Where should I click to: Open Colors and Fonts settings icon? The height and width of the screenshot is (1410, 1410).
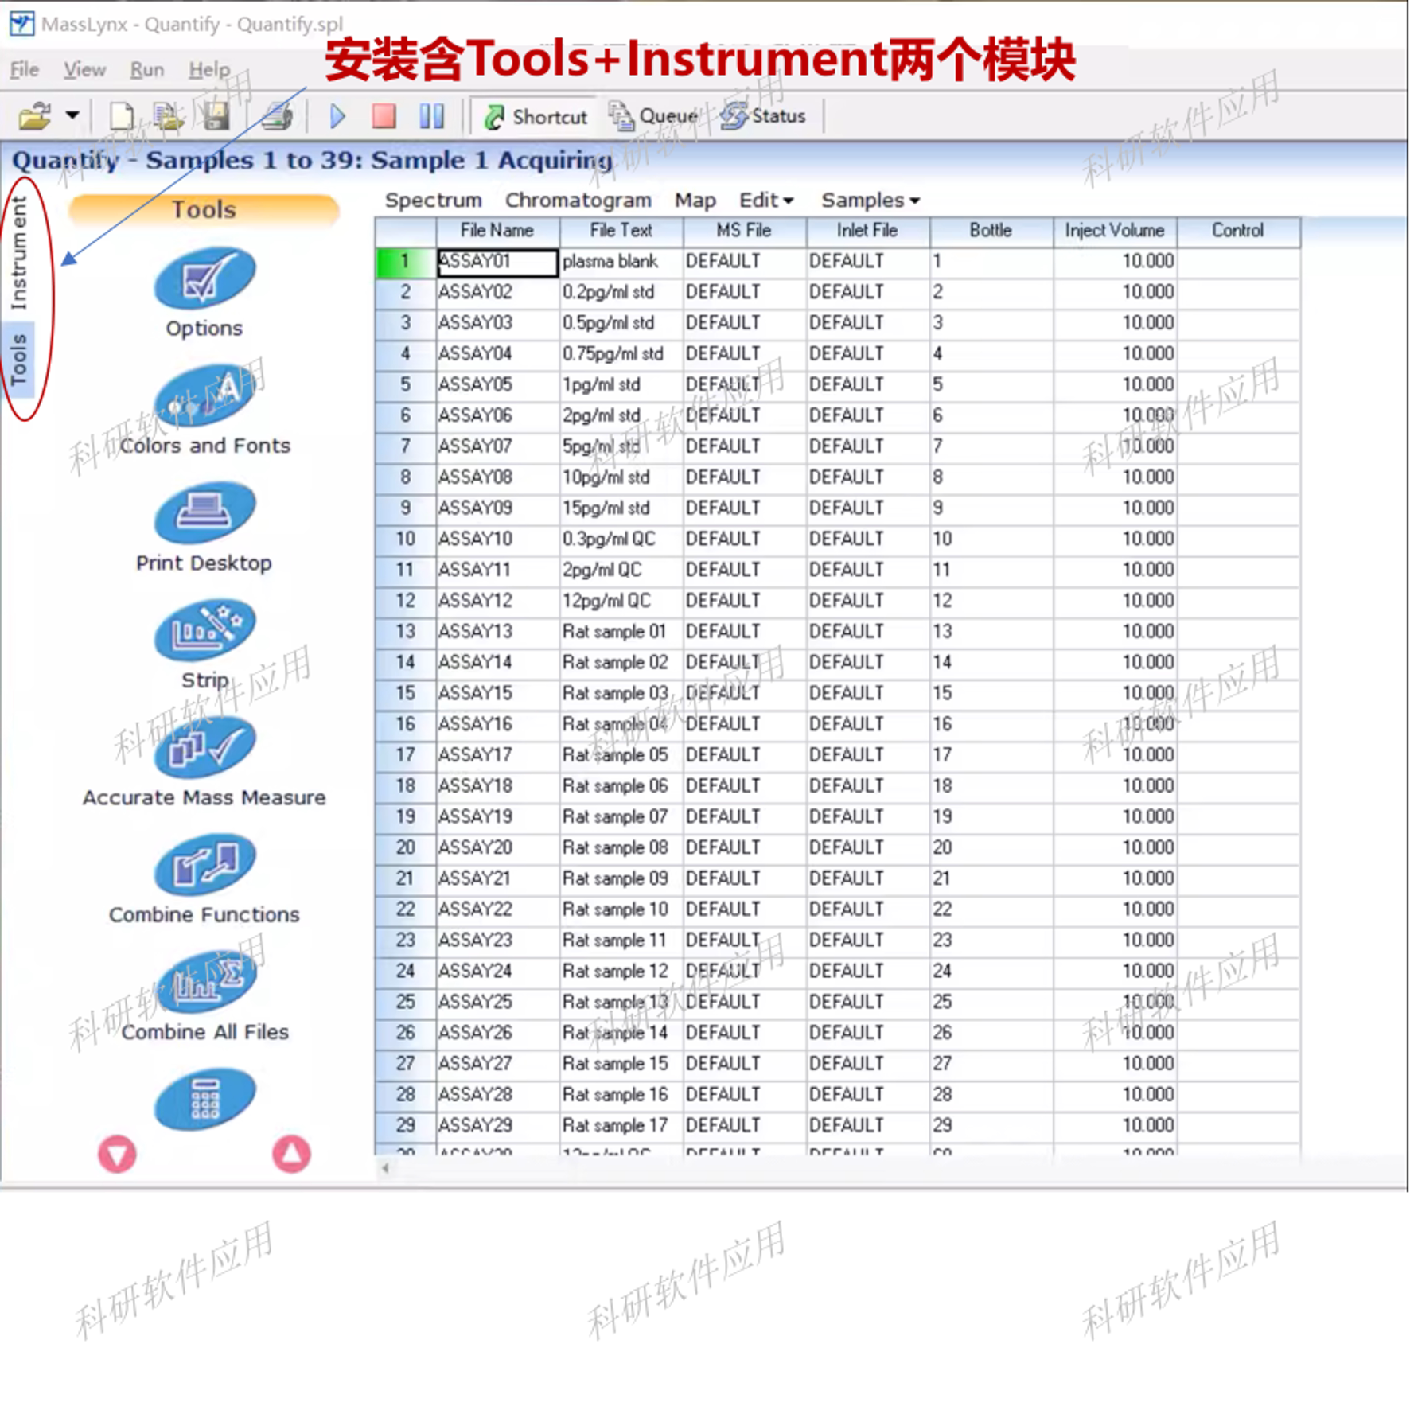(204, 395)
